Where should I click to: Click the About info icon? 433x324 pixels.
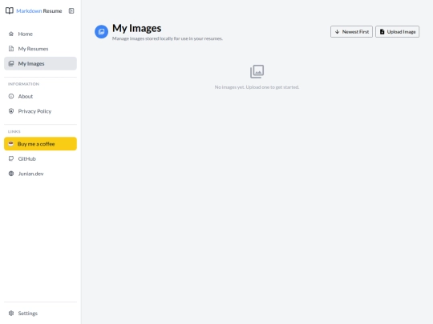(x=11, y=96)
